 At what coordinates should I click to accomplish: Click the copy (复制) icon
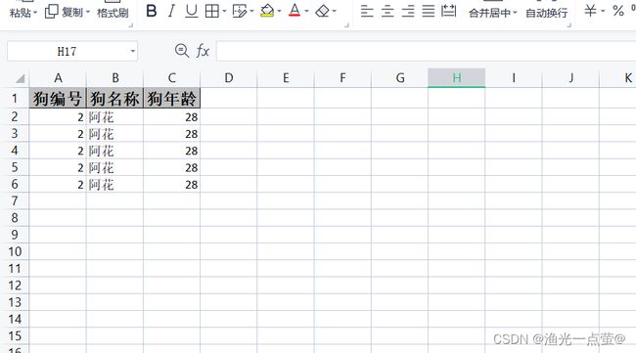point(52,12)
